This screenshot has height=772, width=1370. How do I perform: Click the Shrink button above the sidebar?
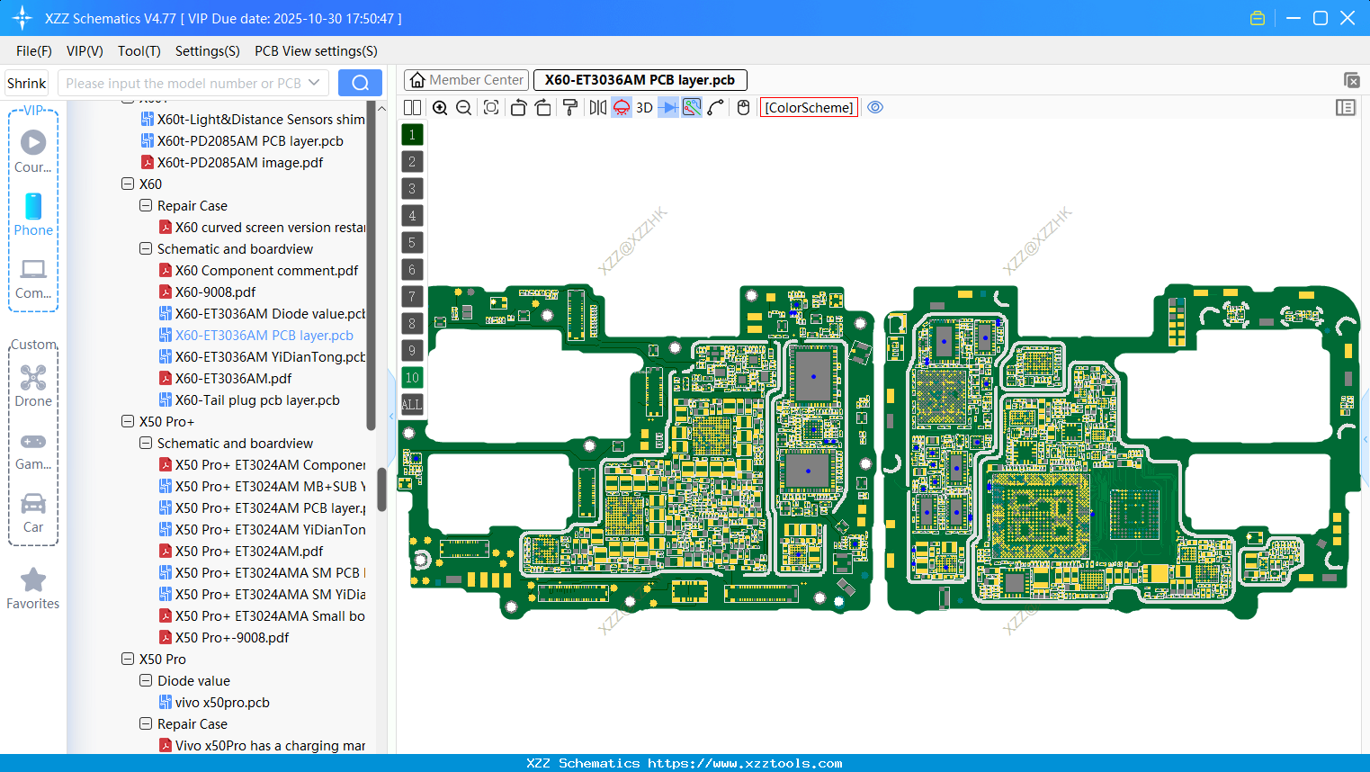26,83
